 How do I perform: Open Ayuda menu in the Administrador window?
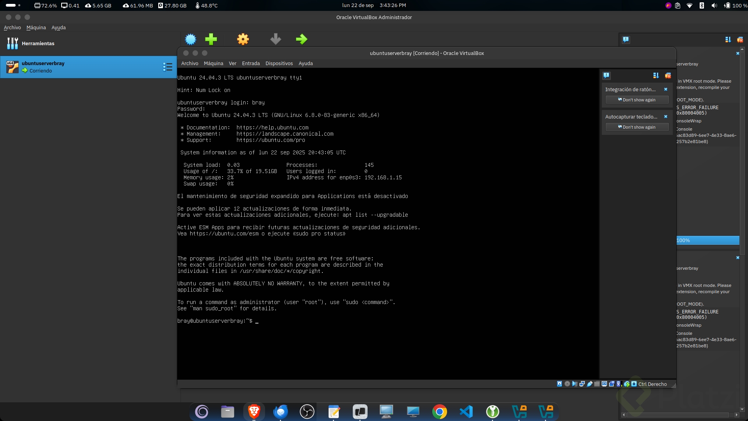pos(58,28)
